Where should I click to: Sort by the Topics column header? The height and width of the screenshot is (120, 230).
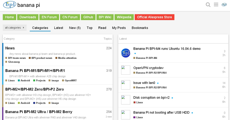coord(108,39)
